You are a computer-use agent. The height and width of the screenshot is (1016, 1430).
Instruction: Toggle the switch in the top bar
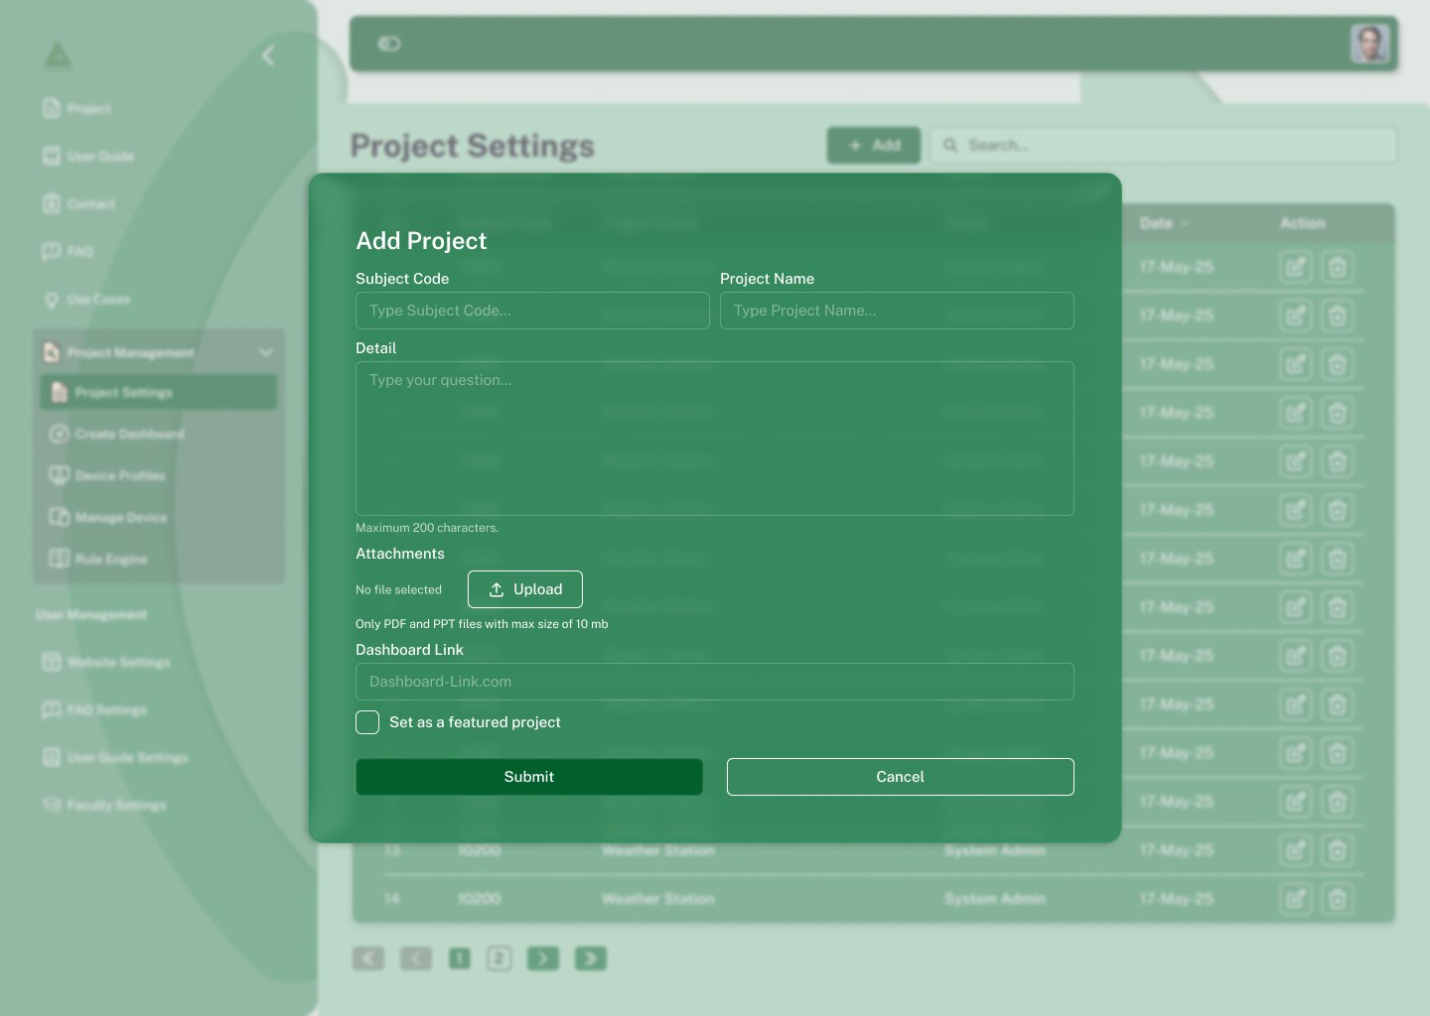point(389,44)
